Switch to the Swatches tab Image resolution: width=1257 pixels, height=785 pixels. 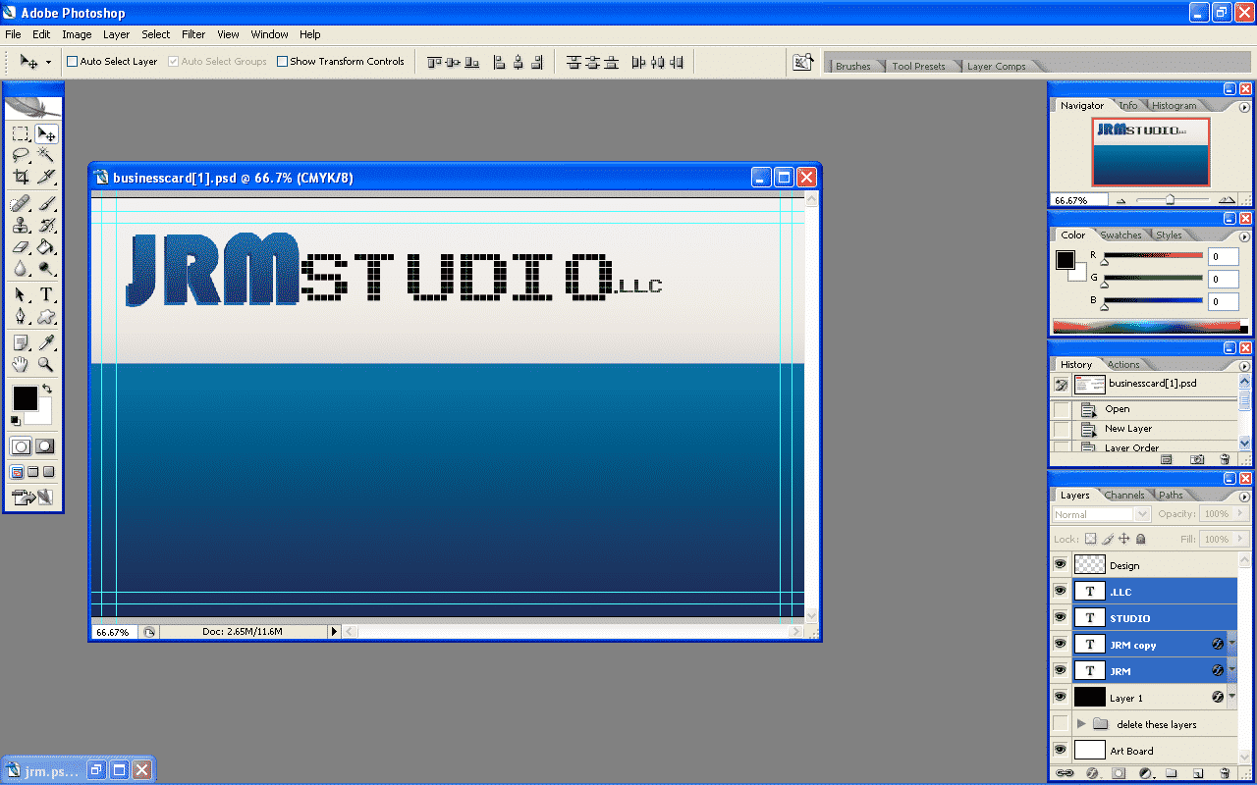pyautogui.click(x=1120, y=235)
